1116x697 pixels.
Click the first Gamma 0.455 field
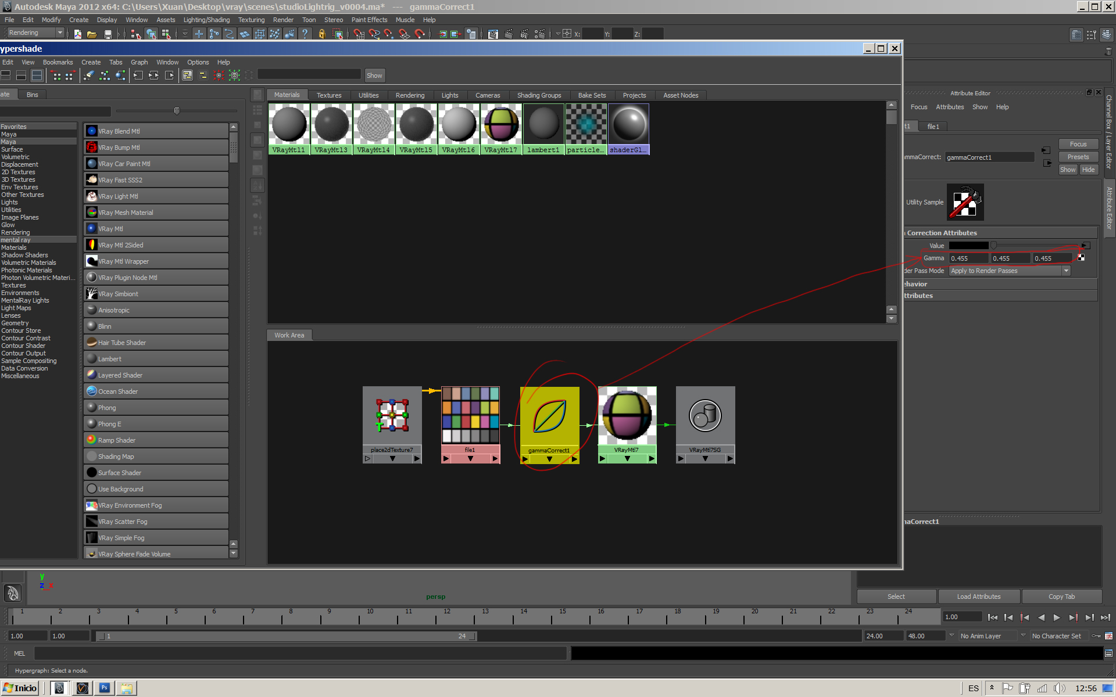point(969,258)
